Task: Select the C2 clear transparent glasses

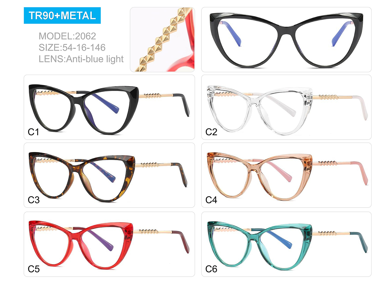Action: 286,107
